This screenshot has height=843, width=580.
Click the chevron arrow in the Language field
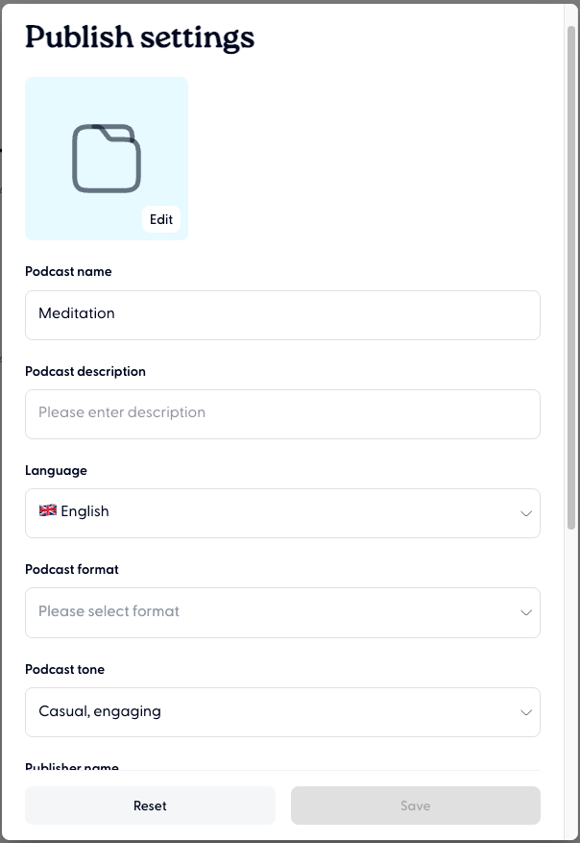(525, 513)
